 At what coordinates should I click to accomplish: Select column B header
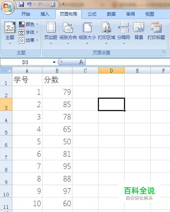pos(57,71)
